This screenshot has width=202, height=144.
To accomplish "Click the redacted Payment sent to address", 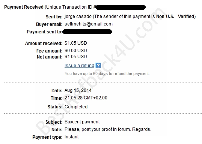I will pos(87,32).
